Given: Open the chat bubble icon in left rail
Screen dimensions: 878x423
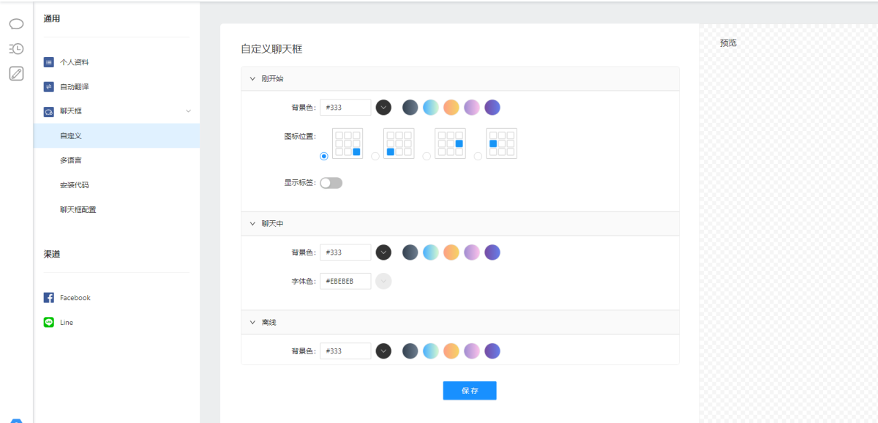Looking at the screenshot, I should (x=16, y=24).
